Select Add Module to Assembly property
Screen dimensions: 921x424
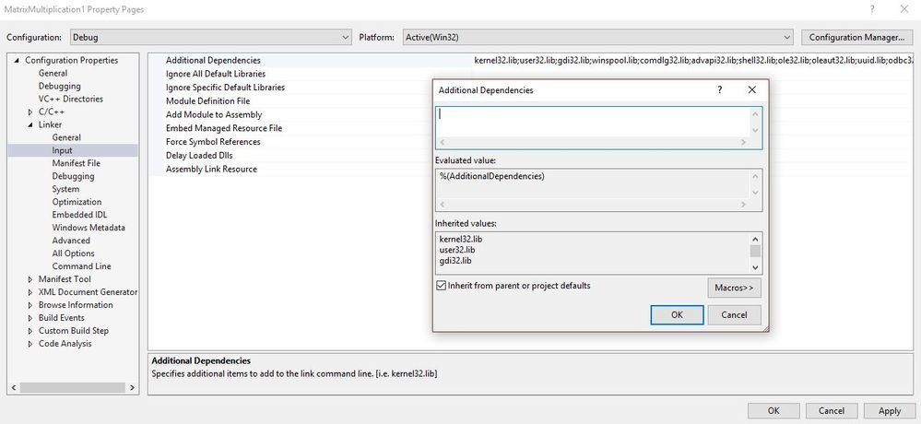214,114
